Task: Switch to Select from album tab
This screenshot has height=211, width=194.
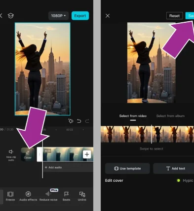Action: pyautogui.click(x=170, y=116)
